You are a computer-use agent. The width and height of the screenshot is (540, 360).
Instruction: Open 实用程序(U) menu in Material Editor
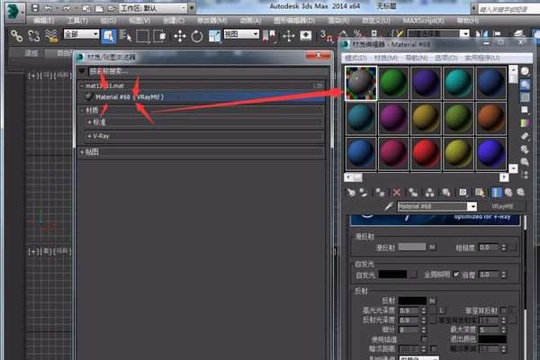click(x=482, y=58)
